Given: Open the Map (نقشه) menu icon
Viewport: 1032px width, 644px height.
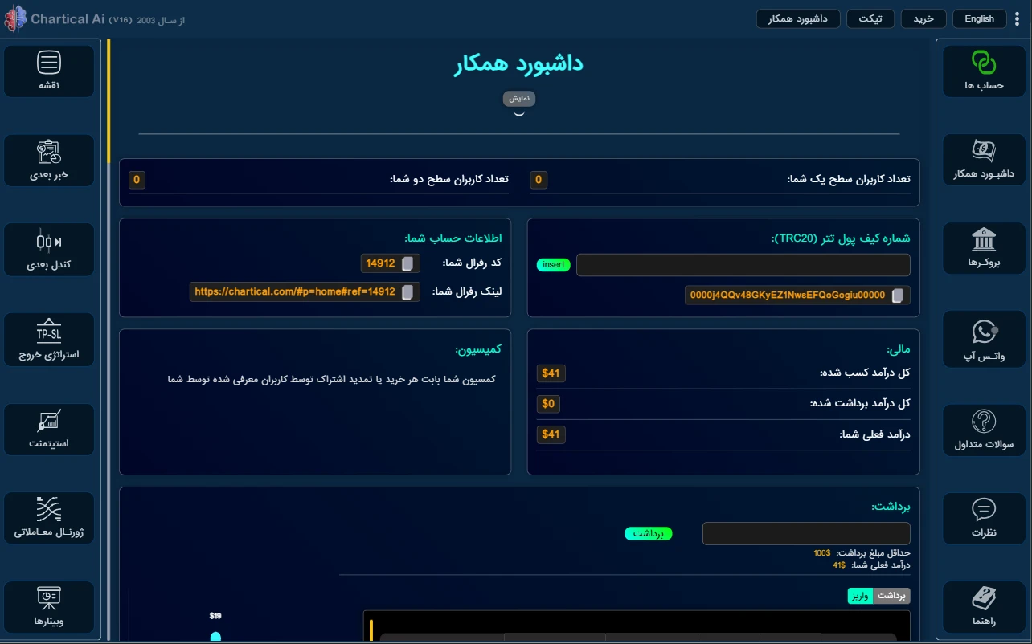Looking at the screenshot, I should point(49,63).
